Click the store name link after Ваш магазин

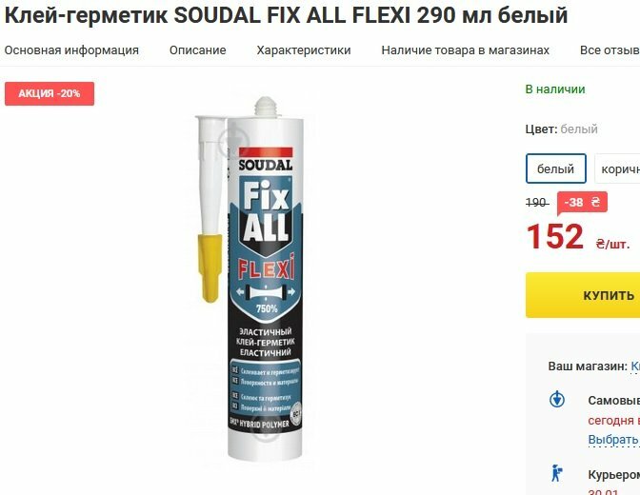[635, 366]
